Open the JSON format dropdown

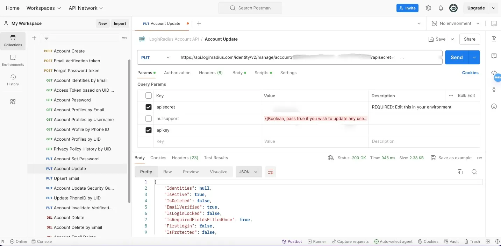pos(249,172)
